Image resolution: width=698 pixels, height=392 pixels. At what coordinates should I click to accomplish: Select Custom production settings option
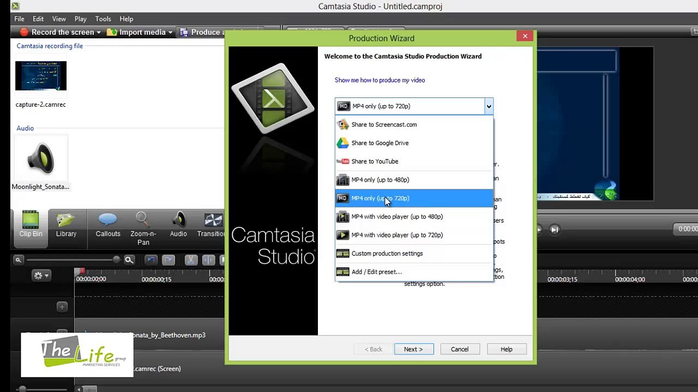387,253
